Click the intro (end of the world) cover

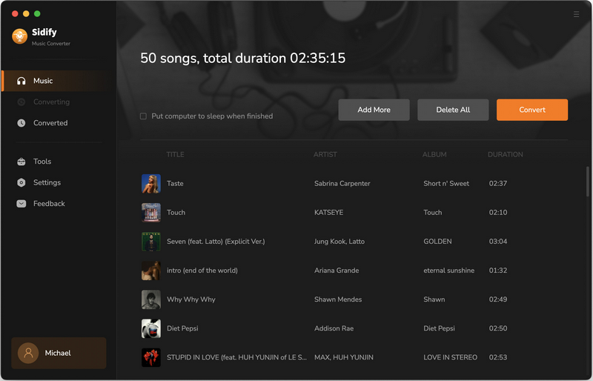coord(151,271)
